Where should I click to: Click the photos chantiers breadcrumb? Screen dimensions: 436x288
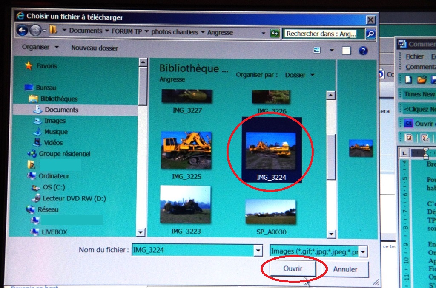coord(175,32)
